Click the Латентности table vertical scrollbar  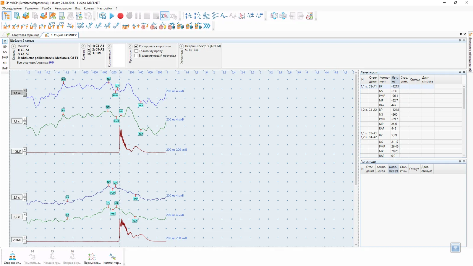[x=464, y=98]
